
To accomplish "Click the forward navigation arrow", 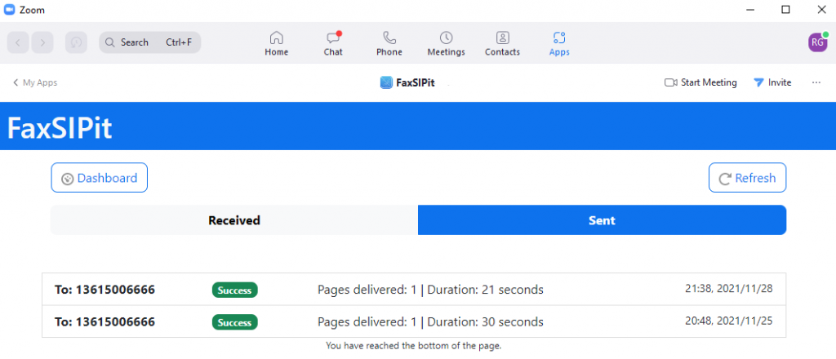I will tap(42, 42).
